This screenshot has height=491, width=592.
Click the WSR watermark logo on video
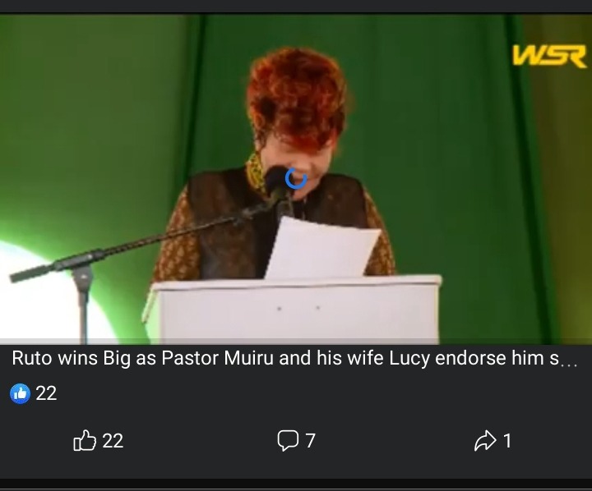(x=549, y=56)
